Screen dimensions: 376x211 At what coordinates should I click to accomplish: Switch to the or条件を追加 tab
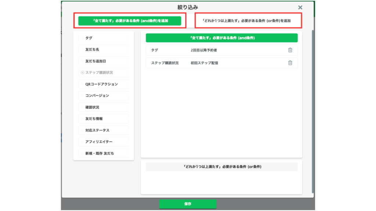[248, 21]
